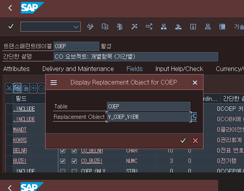
Task: Click the KOKRS field link
Action: click(20, 140)
